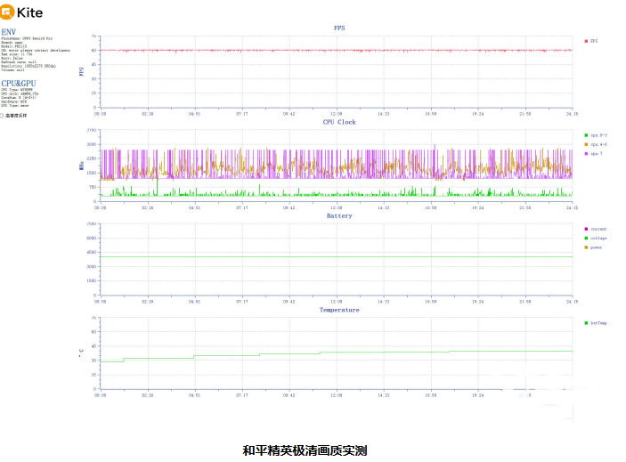Click the 24:15 marker on CPU Clock axis
626x462 pixels.
(x=572, y=208)
